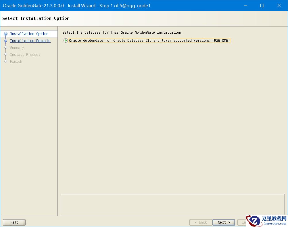Click the Finish step in sidebar
The width and height of the screenshot is (288, 227).
pos(16,61)
